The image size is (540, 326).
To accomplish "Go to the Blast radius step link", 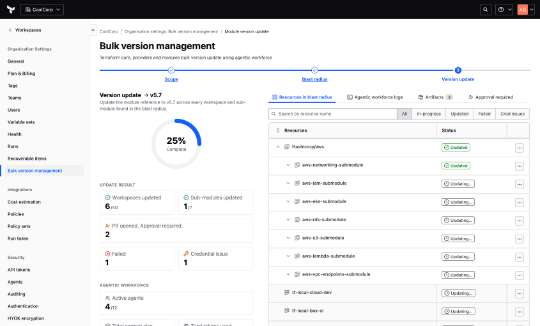I will pyautogui.click(x=314, y=79).
